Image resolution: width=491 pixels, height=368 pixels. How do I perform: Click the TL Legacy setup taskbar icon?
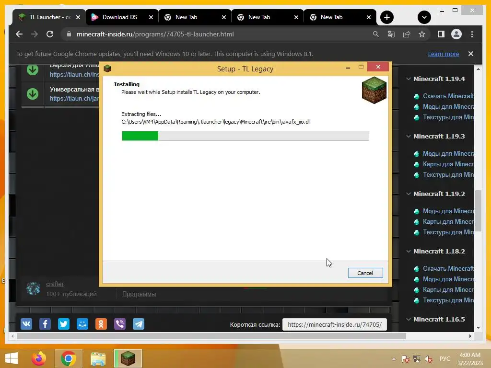click(x=128, y=358)
